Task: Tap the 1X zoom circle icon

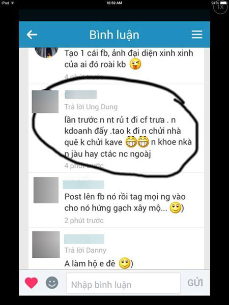Action: coord(220,7)
